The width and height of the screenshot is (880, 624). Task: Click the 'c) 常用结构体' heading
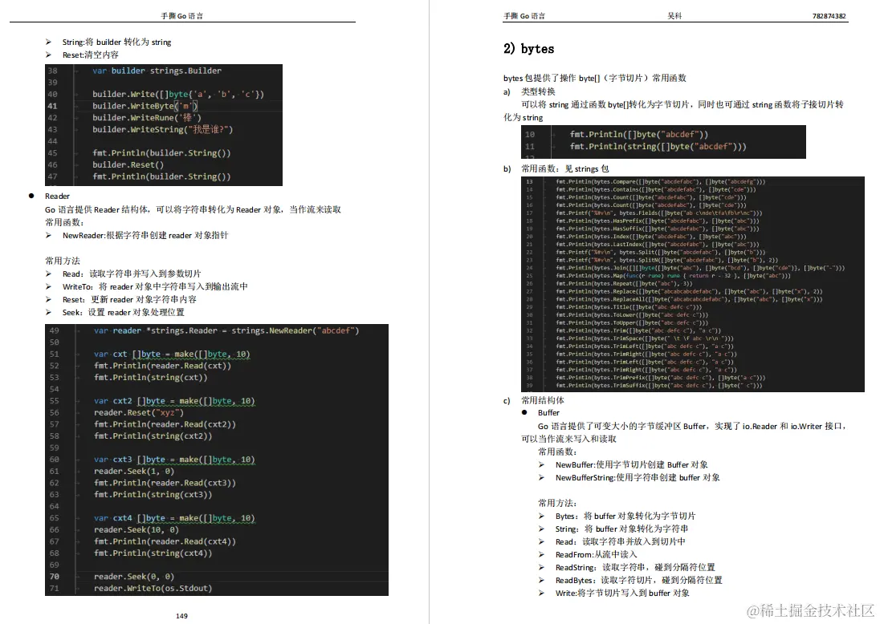(534, 400)
